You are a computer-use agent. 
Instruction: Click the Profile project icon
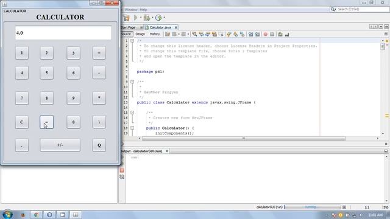(158, 18)
